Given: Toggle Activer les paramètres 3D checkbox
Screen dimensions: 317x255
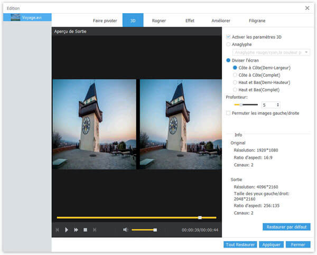Looking at the screenshot, I should tap(228, 37).
